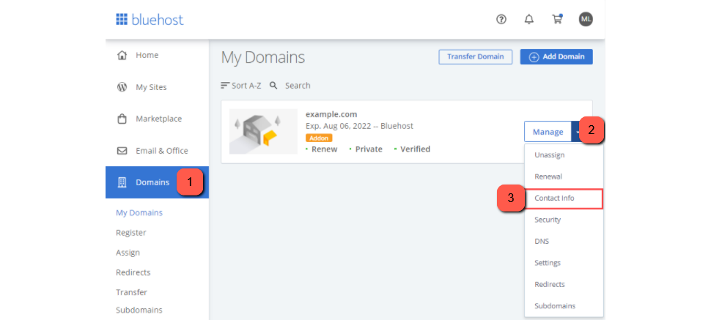Open Register in the sidebar submenu

[x=131, y=233]
